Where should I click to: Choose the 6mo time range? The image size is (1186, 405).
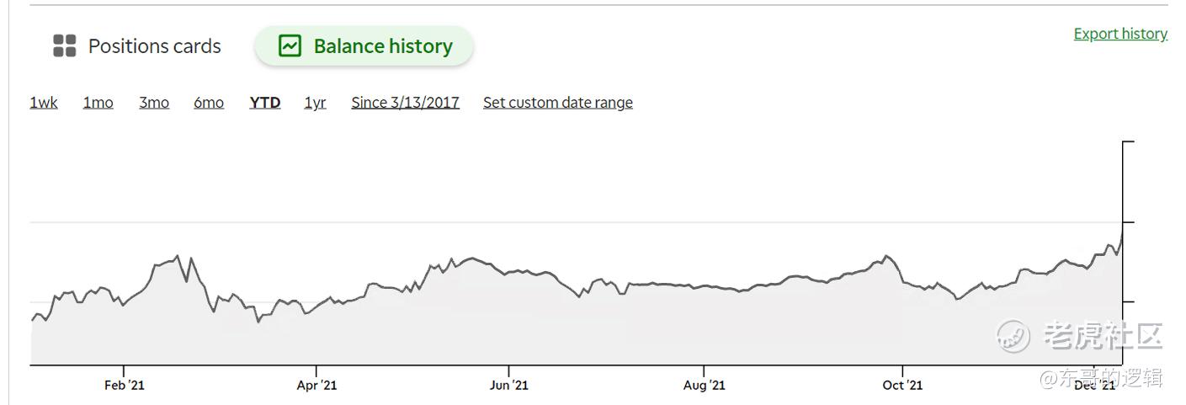pos(209,103)
